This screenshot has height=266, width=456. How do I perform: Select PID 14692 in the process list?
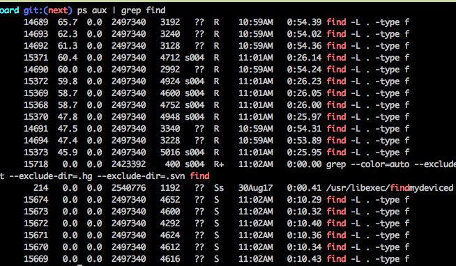36,46
